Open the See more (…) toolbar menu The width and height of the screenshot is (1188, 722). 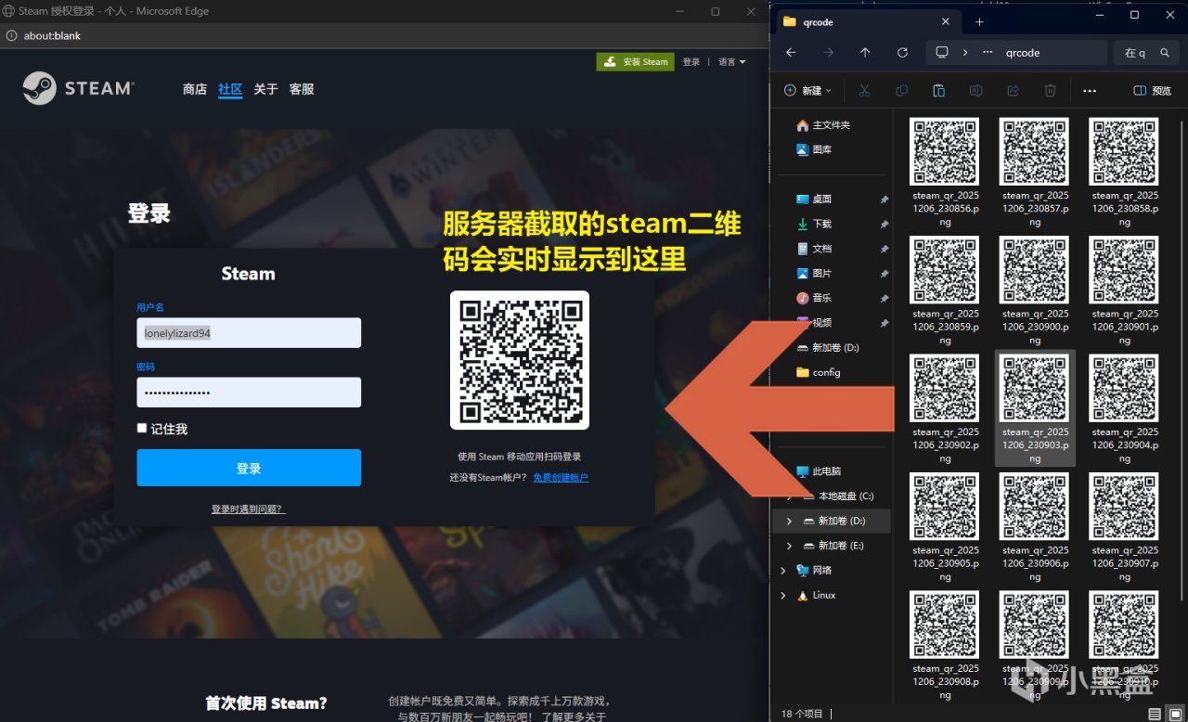(1090, 90)
